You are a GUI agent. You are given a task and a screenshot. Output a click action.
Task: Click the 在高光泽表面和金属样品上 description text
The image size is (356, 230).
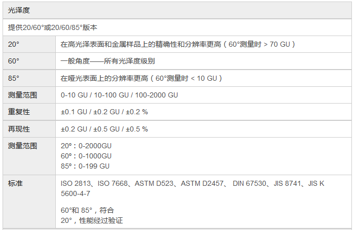[177, 44]
